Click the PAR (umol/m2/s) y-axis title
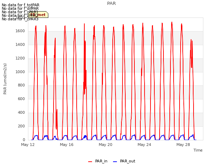The image size is (224, 168). click(5, 79)
